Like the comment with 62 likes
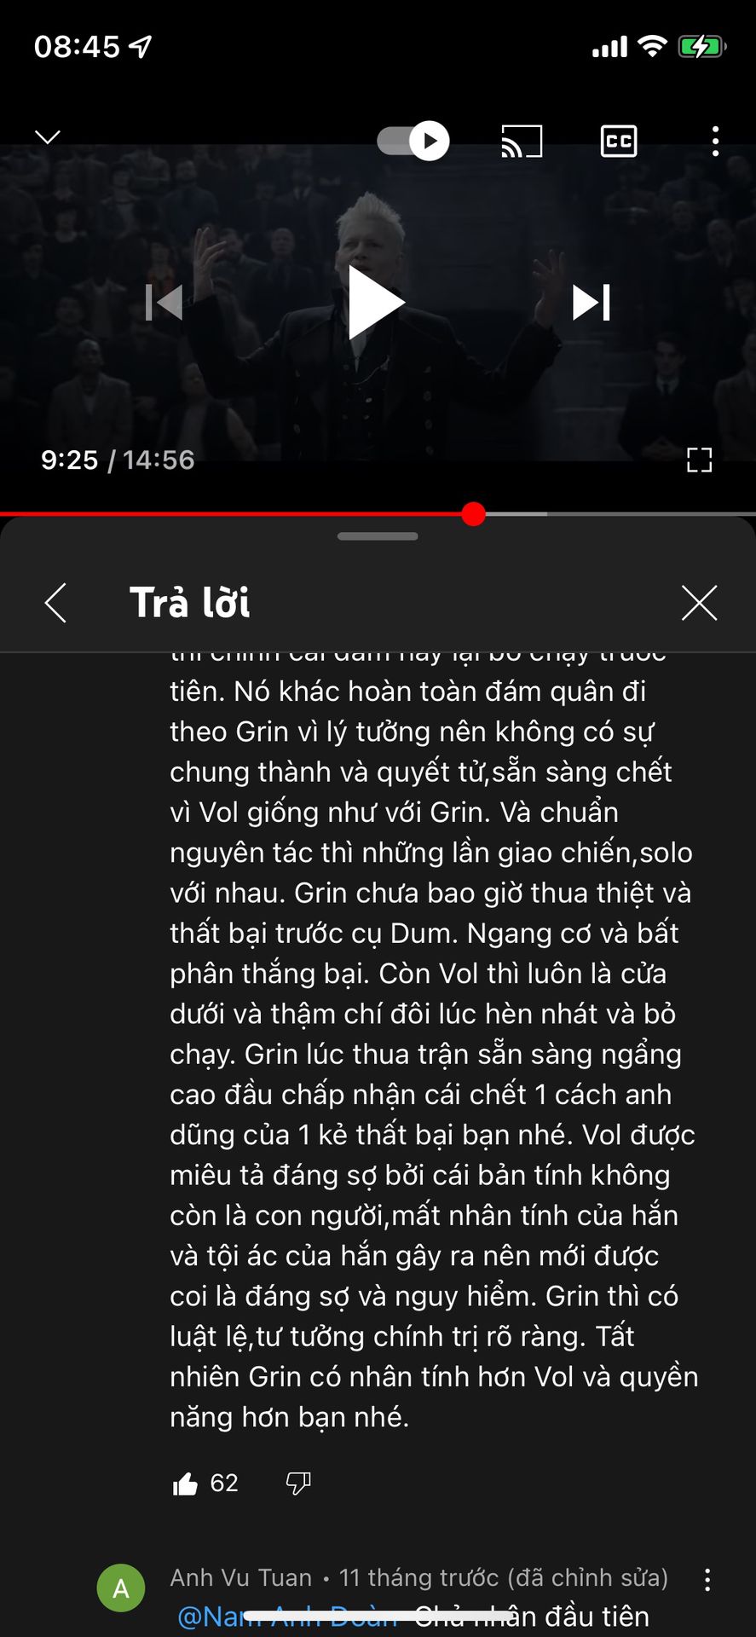Image resolution: width=756 pixels, height=1637 pixels. click(185, 1484)
